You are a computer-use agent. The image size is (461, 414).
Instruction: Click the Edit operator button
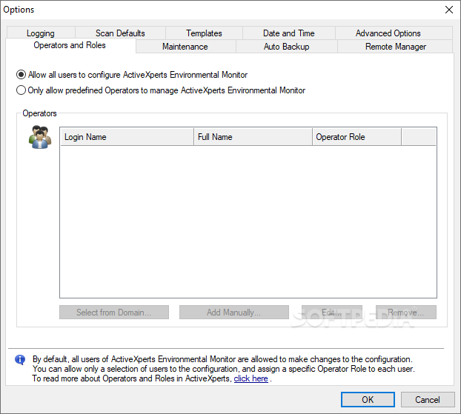pyautogui.click(x=332, y=313)
